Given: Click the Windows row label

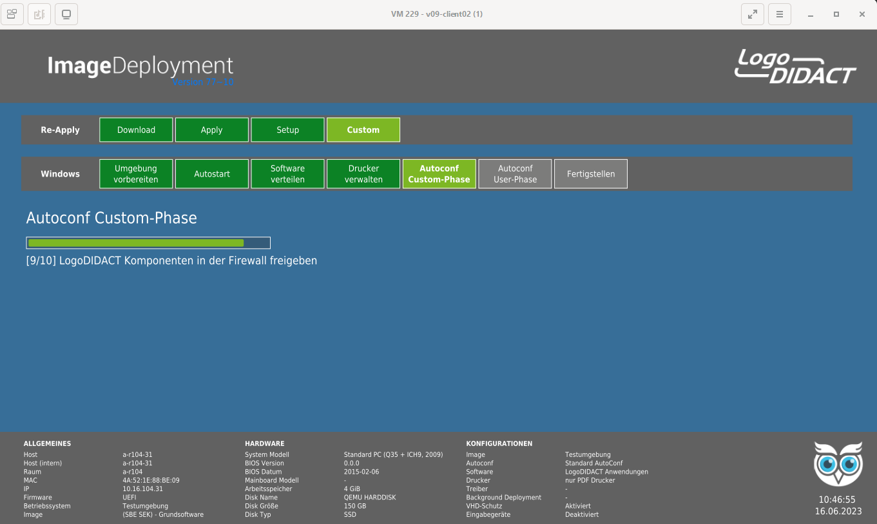Looking at the screenshot, I should pos(60,174).
